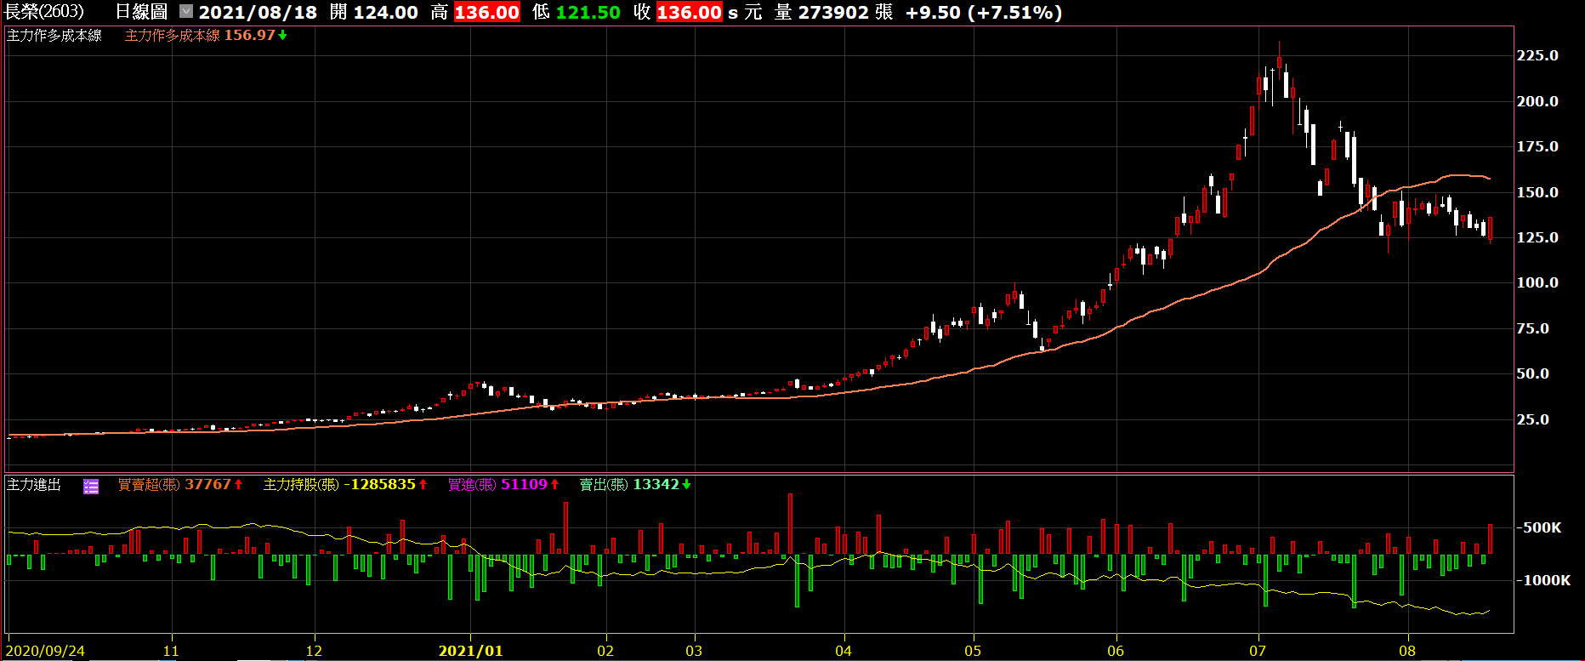Screen dimensions: 1585x661
Task: Click the date 2021/08/18 in the header
Action: [x=258, y=13]
